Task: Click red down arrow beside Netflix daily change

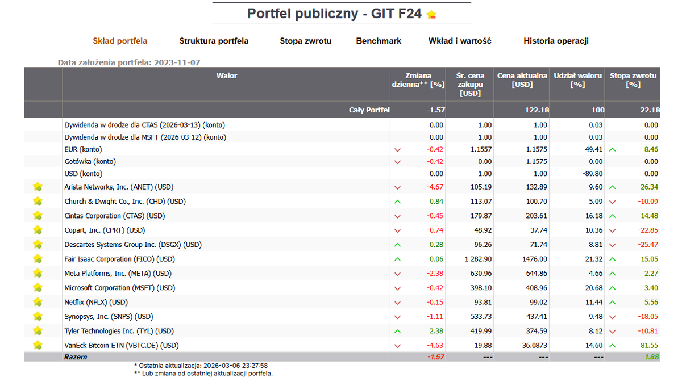Action: click(x=397, y=302)
